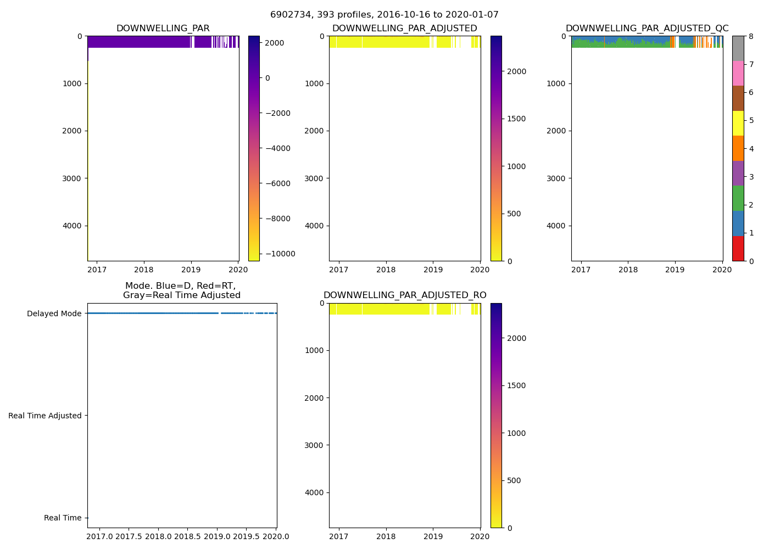Select the red segment of QC colorbar
Screen dimensions: 769x549
pyautogui.click(x=738, y=248)
